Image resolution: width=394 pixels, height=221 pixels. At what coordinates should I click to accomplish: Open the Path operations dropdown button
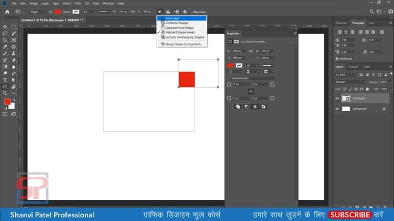pyautogui.click(x=159, y=12)
